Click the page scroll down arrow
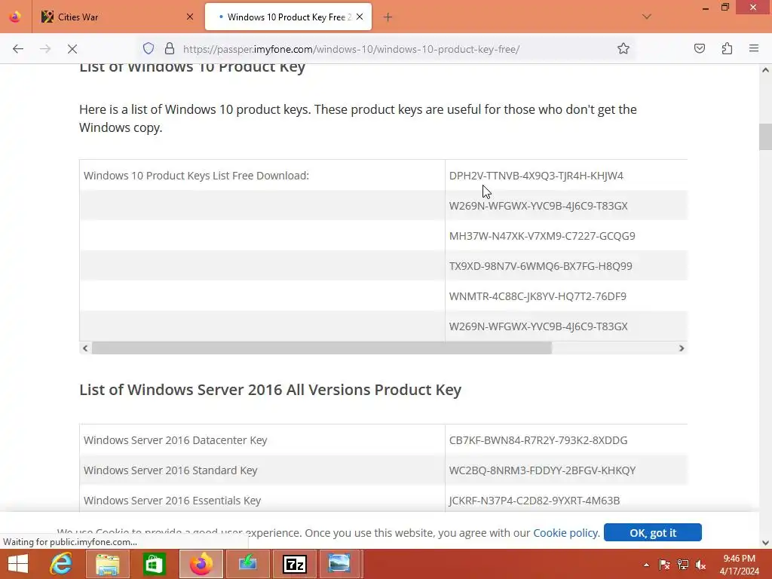Image resolution: width=772 pixels, height=579 pixels. [765, 543]
